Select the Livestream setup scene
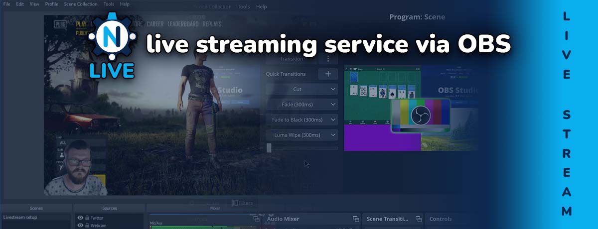Screen dimensions: 598x229 coord(20,218)
